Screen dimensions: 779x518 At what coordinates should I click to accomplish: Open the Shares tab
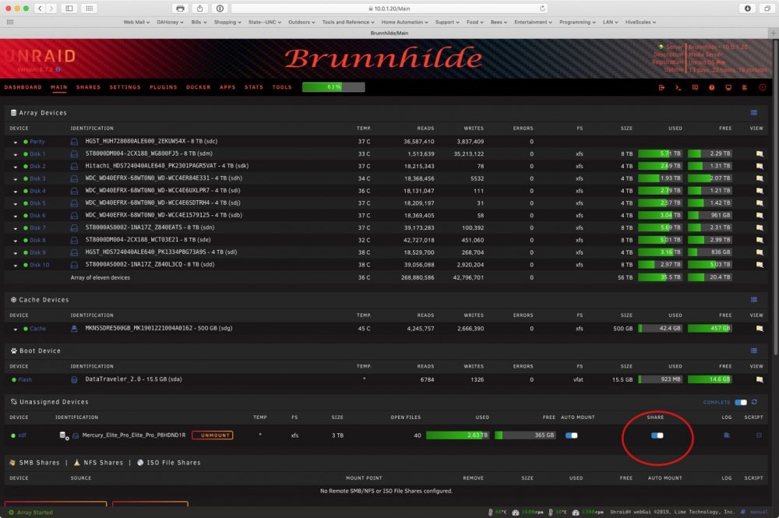click(88, 87)
